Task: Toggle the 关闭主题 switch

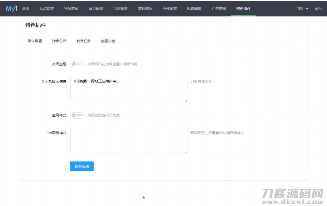Action: click(78, 64)
